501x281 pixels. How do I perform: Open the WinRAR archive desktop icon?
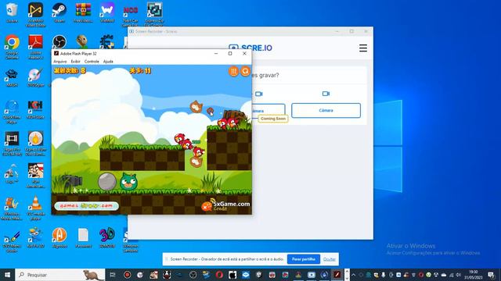pyautogui.click(x=83, y=12)
